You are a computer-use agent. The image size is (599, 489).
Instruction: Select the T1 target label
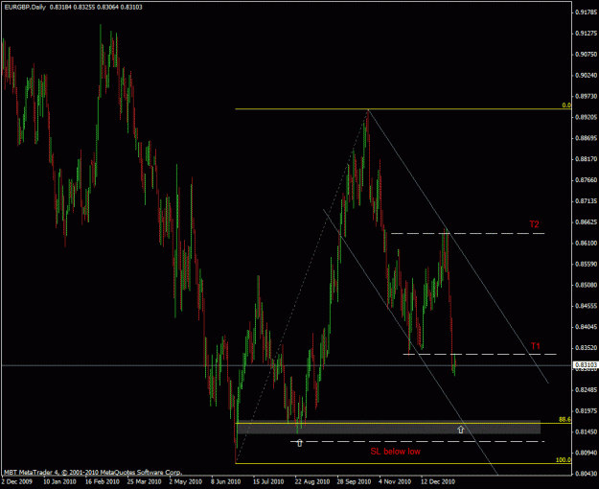pos(536,346)
